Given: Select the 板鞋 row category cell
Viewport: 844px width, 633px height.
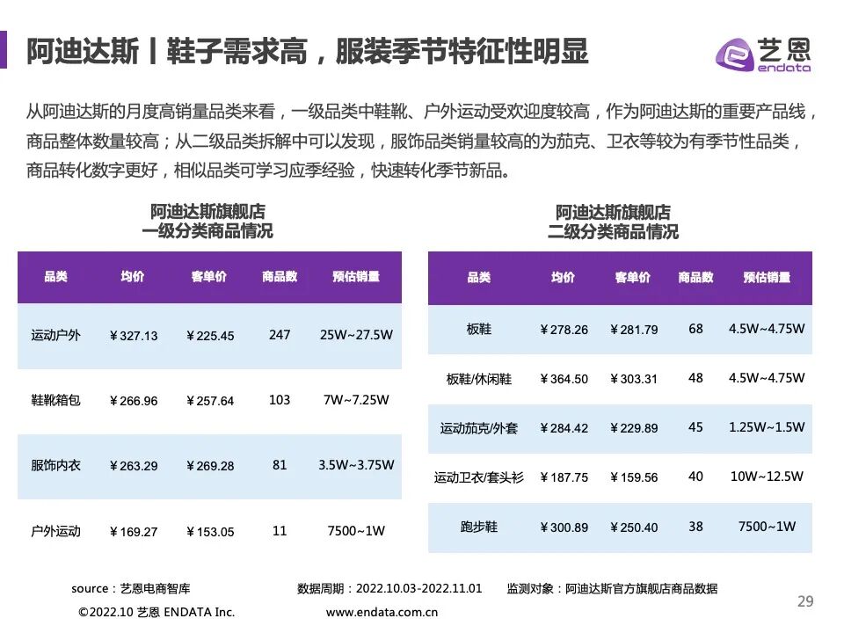Looking at the screenshot, I should coord(479,329).
